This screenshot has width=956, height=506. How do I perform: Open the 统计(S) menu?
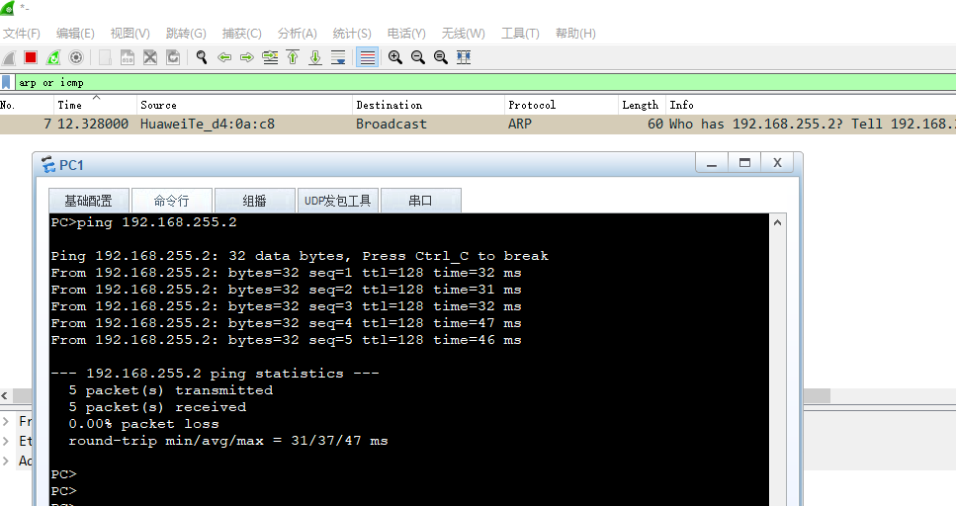tap(352, 34)
